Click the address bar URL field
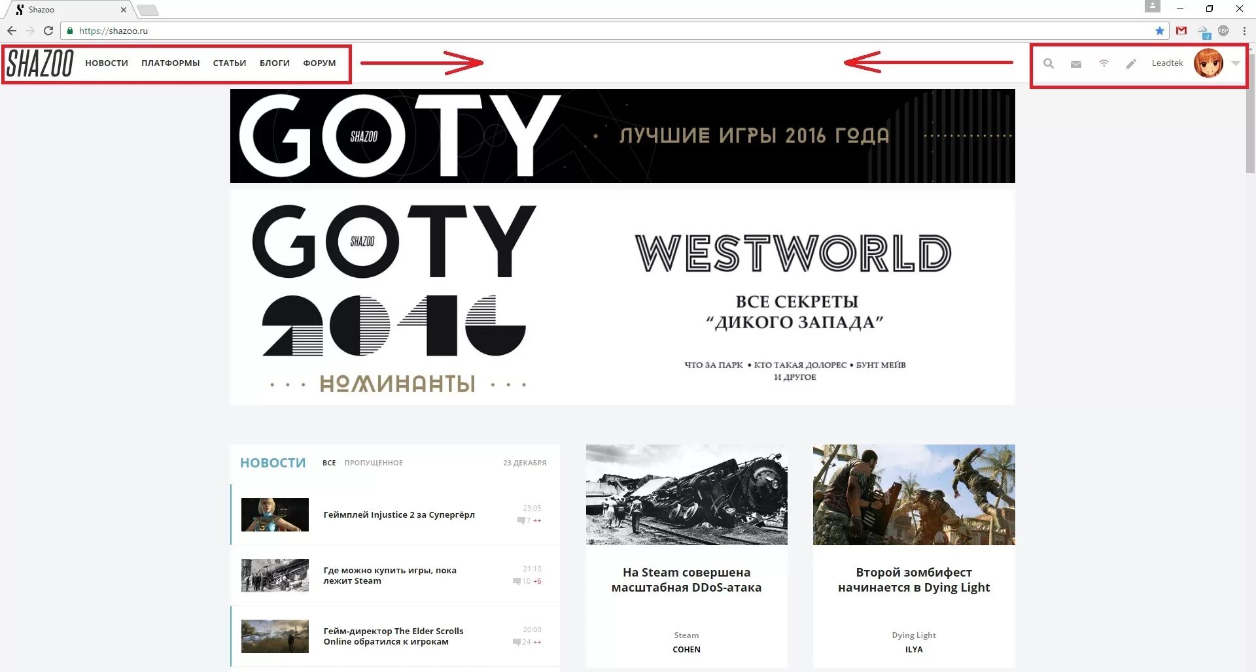The height and width of the screenshot is (672, 1256). click(x=615, y=31)
